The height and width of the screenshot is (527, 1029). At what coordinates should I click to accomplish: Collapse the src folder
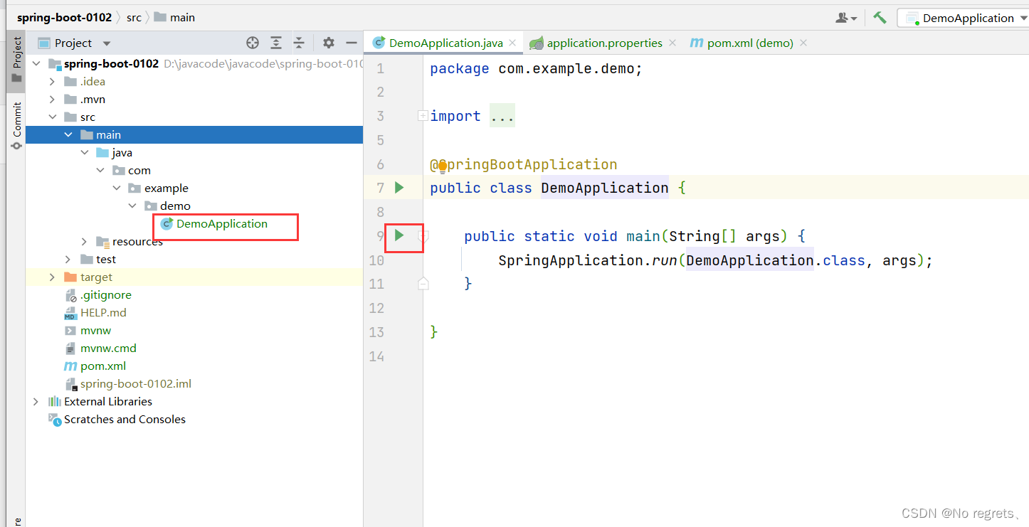52,117
